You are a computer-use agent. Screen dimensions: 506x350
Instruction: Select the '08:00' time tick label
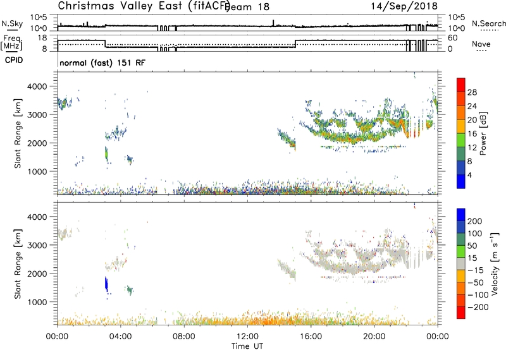tap(183, 337)
